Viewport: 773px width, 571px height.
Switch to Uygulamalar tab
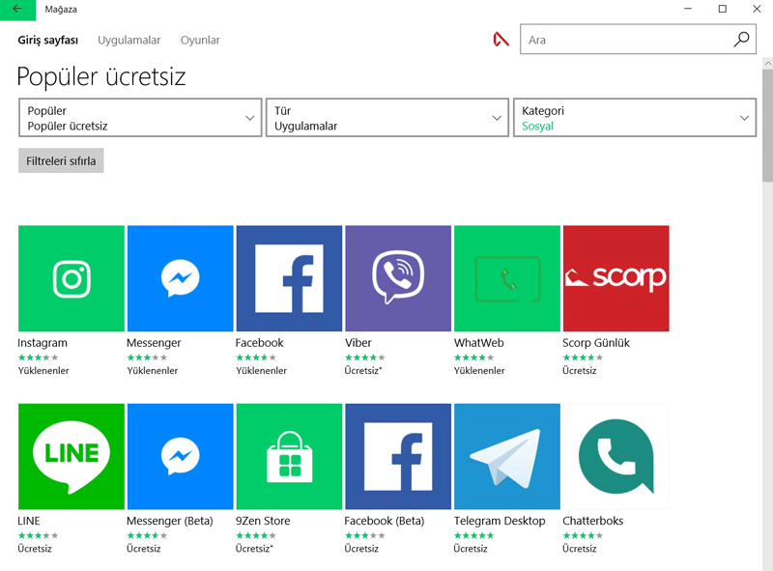(x=129, y=41)
